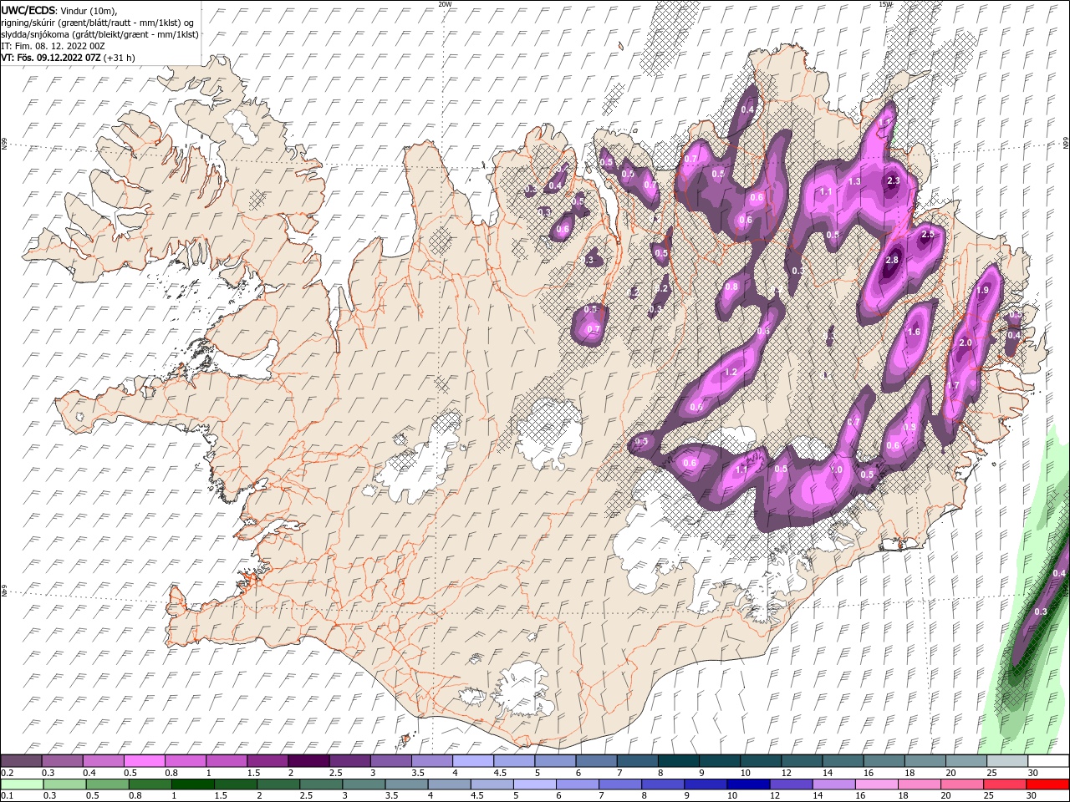Pick darkest purple 2–2.5 snow legend swatch

coord(308,761)
